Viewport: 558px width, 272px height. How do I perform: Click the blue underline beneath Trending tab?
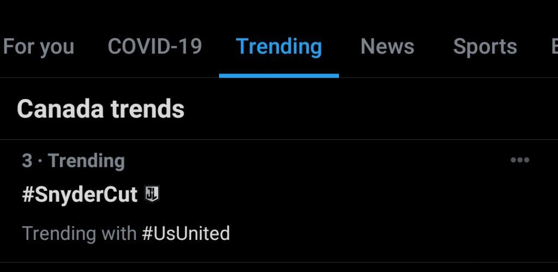click(x=278, y=76)
